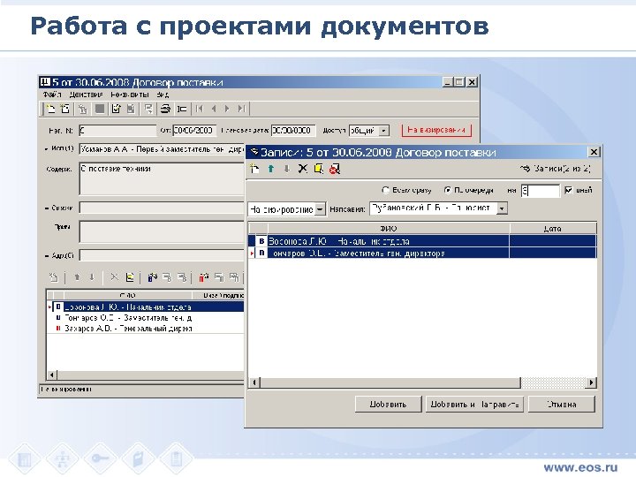
Task: Click the 'Исп(1)' executor field
Action: point(162,149)
